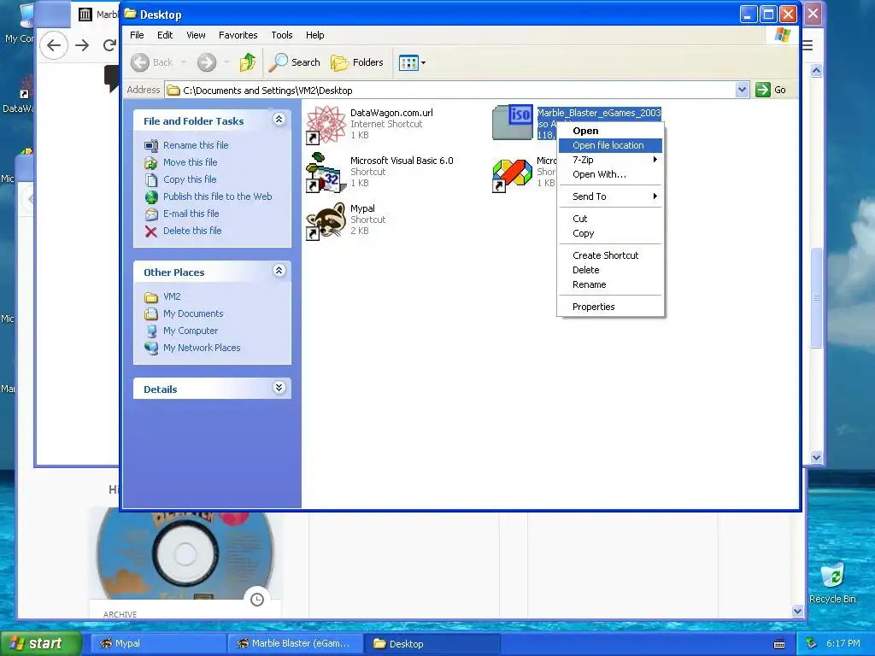Choose Create Shortcut in context menu
The height and width of the screenshot is (656, 875).
click(x=610, y=255)
